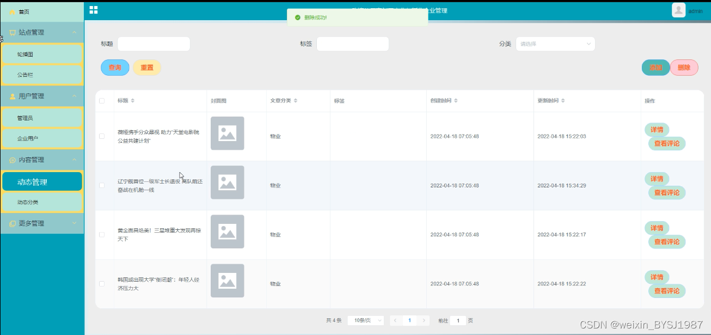Open 公告栏 in sidebar
The image size is (711, 335).
(42, 75)
